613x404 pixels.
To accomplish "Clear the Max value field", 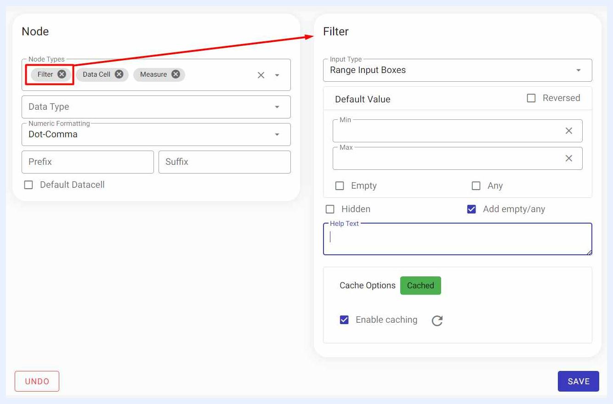I will pyautogui.click(x=569, y=158).
